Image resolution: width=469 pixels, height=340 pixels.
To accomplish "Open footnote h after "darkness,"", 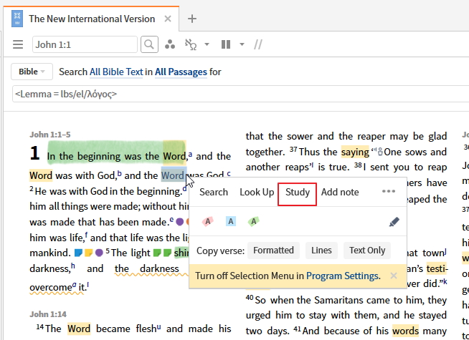I will point(73,266).
